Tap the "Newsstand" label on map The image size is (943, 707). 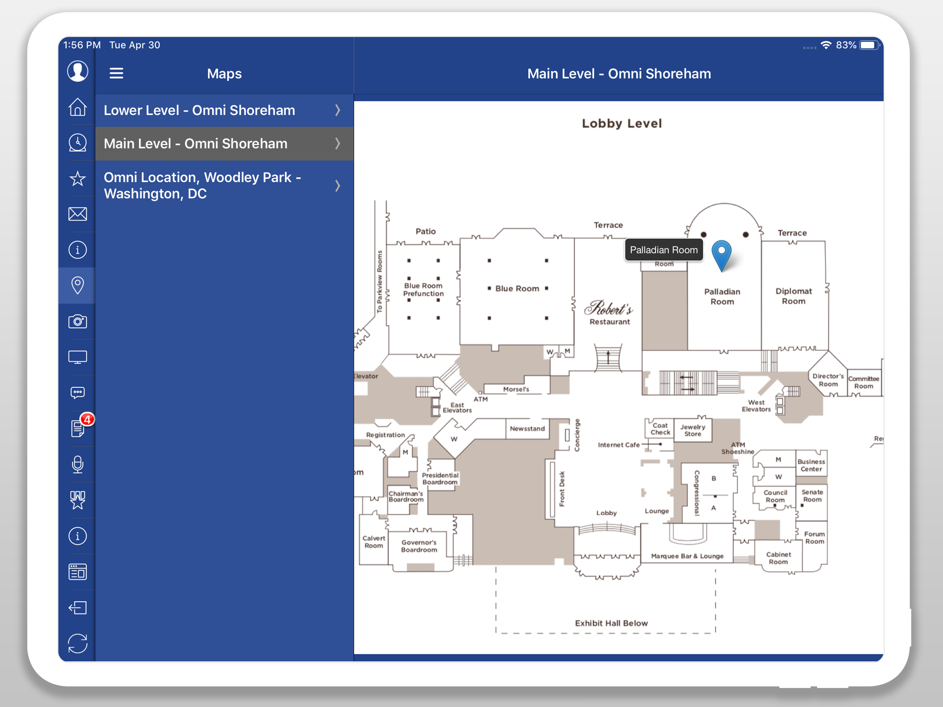[527, 428]
